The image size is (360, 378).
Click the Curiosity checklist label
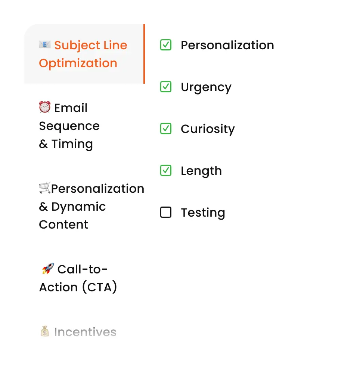click(x=208, y=129)
